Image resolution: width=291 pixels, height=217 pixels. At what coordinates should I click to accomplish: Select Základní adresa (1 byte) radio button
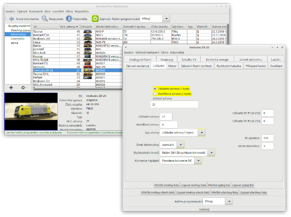click(x=155, y=89)
